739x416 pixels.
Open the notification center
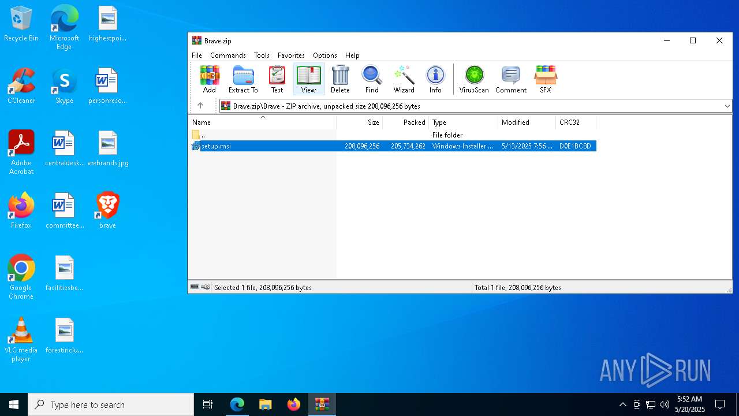point(720,404)
